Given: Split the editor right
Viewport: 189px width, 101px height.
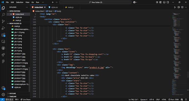Looking at the screenshot, I should coord(182,7).
